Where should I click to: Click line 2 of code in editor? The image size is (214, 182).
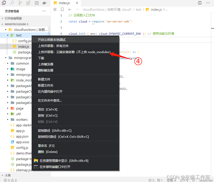(x=100, y=21)
